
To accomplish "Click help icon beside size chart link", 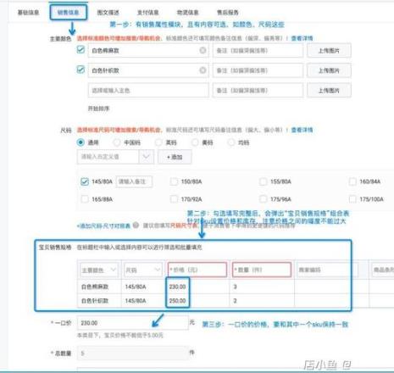I will click(x=136, y=225).
